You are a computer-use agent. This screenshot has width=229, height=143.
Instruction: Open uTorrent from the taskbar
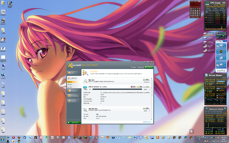click(x=47, y=138)
